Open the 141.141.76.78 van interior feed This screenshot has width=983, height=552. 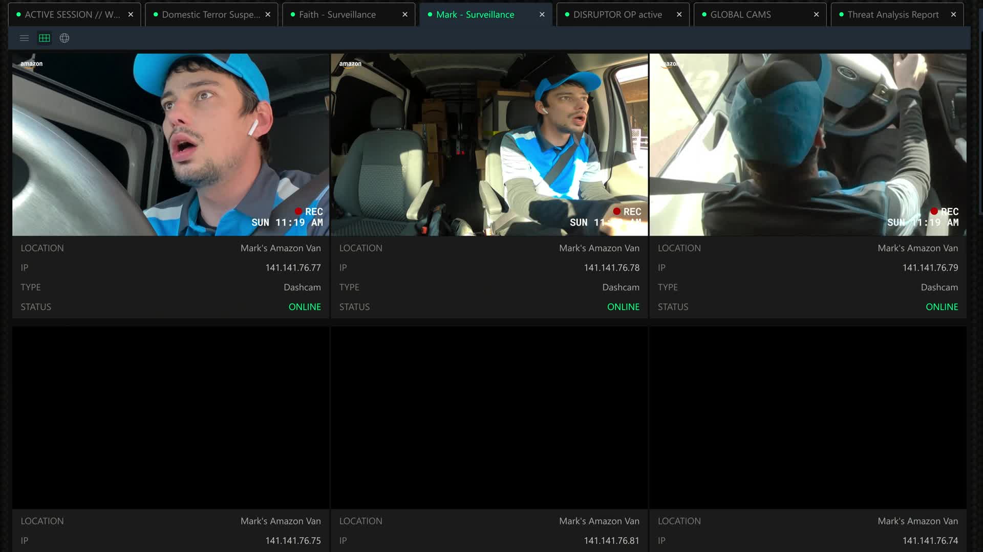pos(489,145)
